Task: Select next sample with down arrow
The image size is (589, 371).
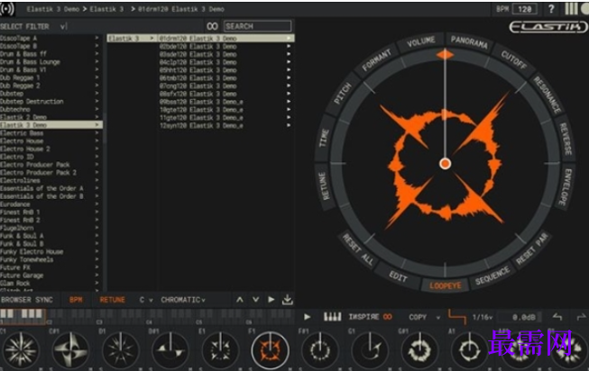Action: pos(255,300)
